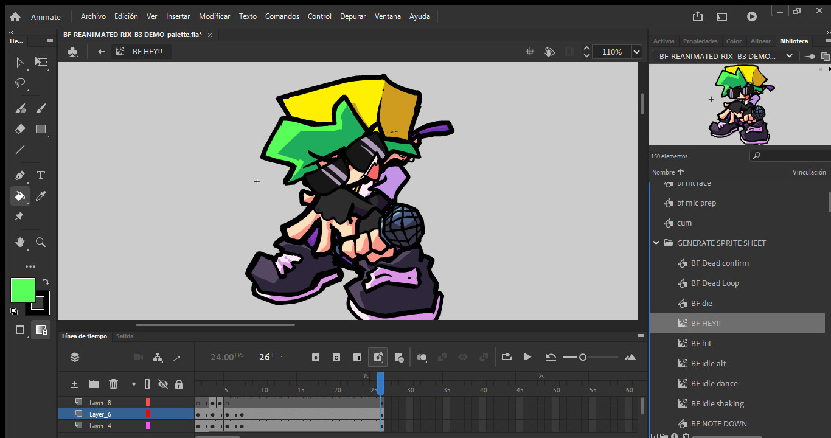831x438 pixels.
Task: Open the green fill color swatch
Action: click(23, 290)
